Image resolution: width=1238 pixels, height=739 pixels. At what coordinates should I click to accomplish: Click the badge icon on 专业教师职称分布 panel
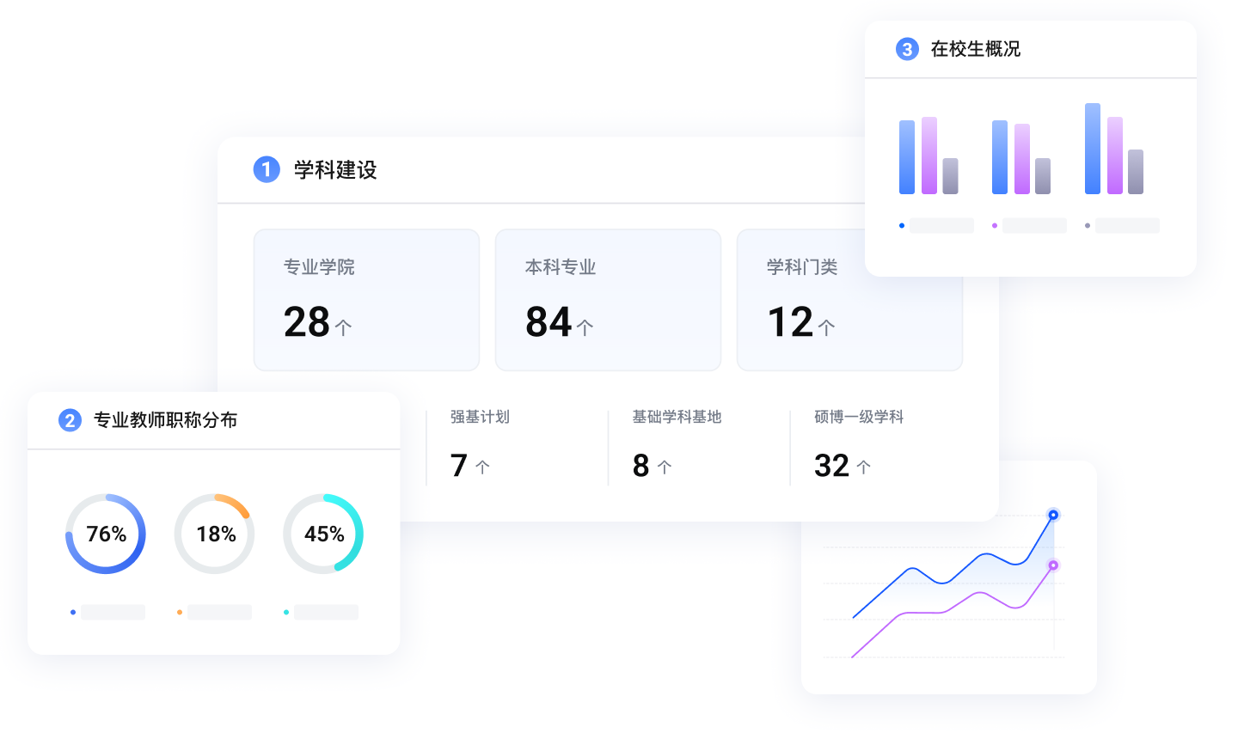click(70, 420)
